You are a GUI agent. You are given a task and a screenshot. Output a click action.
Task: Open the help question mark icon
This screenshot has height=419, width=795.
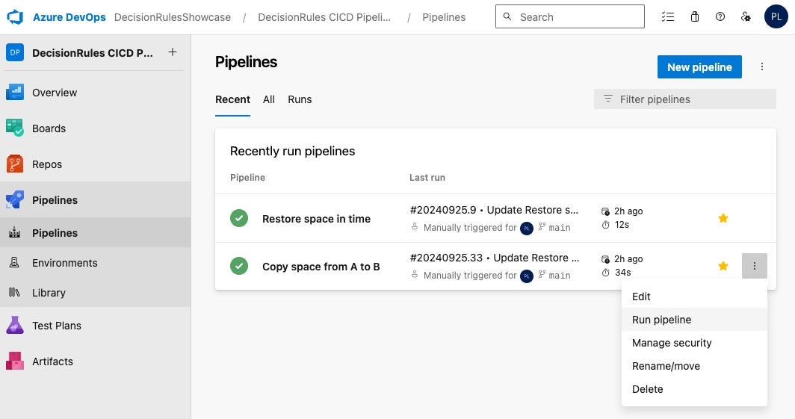(720, 16)
